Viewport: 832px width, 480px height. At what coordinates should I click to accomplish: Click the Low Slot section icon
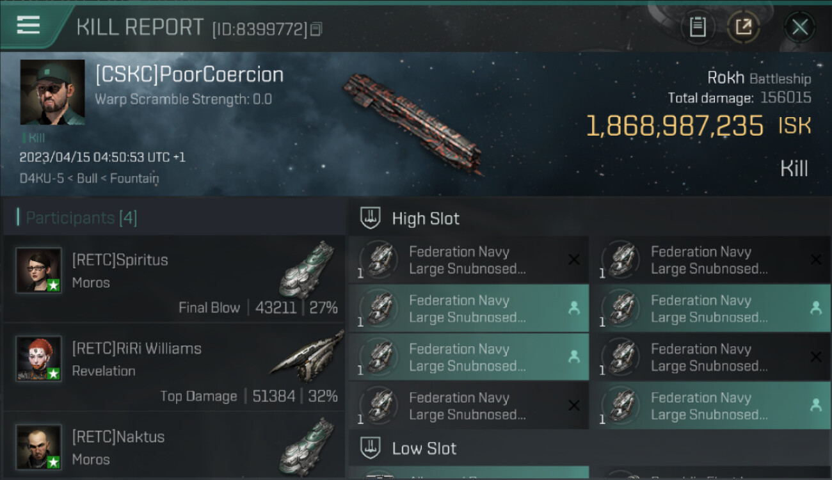pyautogui.click(x=371, y=448)
